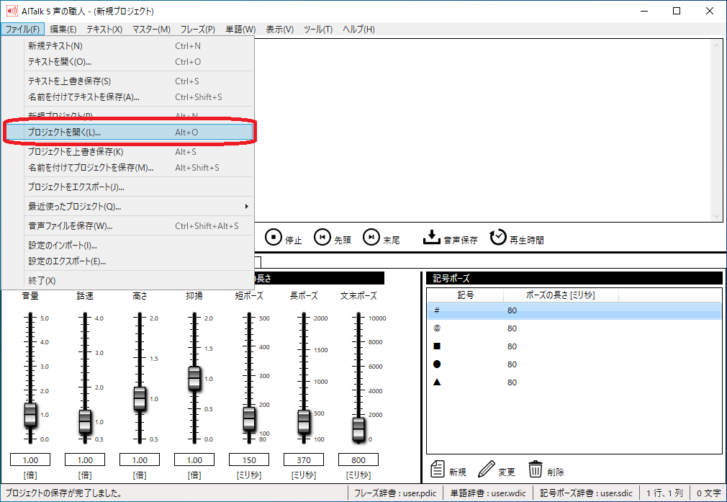727x502 pixels.
Task: Expand 最近使ったプロジェクト(Q) submenu arrow
Action: point(247,207)
